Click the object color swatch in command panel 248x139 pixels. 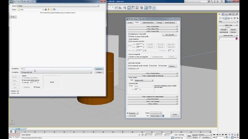click(237, 39)
